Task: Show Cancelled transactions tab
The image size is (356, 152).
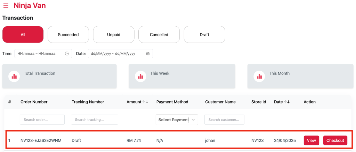Action: [159, 35]
